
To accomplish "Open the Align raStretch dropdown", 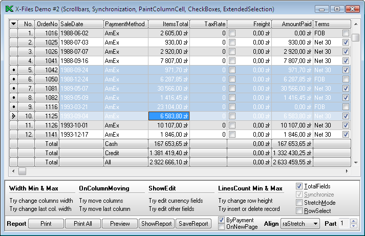I will 315,224.
